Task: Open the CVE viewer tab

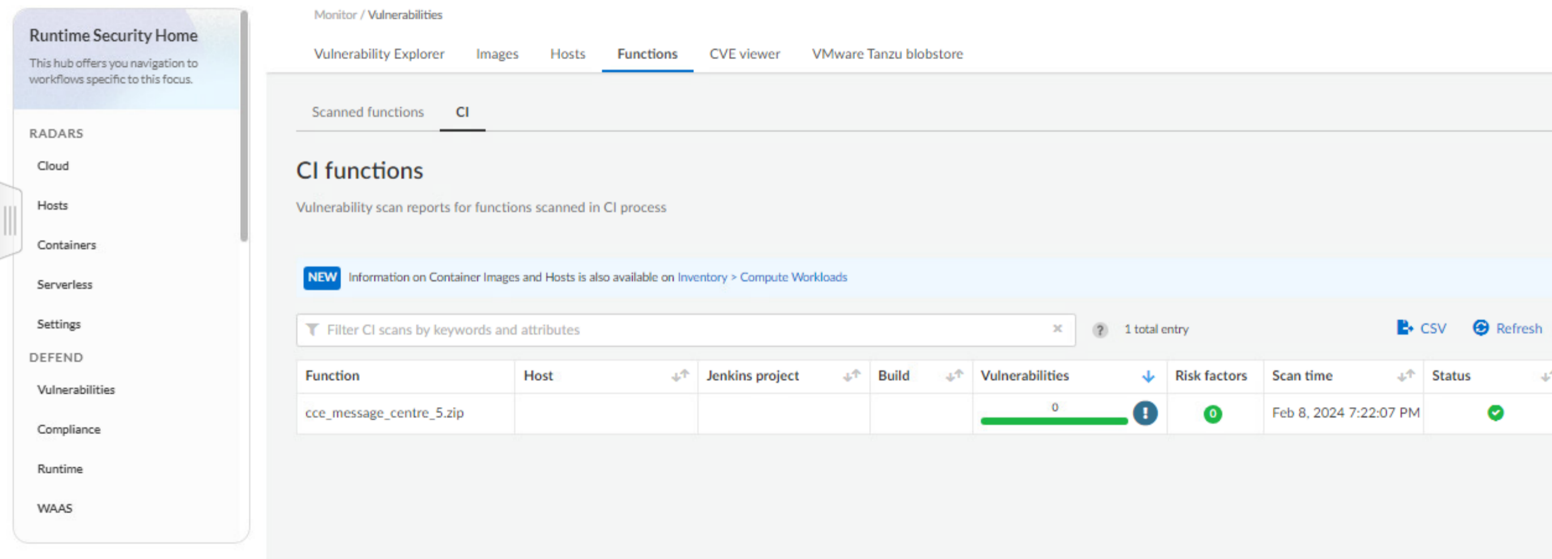Action: tap(744, 54)
